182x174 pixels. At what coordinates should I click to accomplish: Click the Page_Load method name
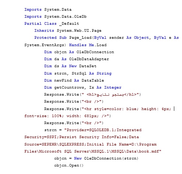click(x=81, y=38)
